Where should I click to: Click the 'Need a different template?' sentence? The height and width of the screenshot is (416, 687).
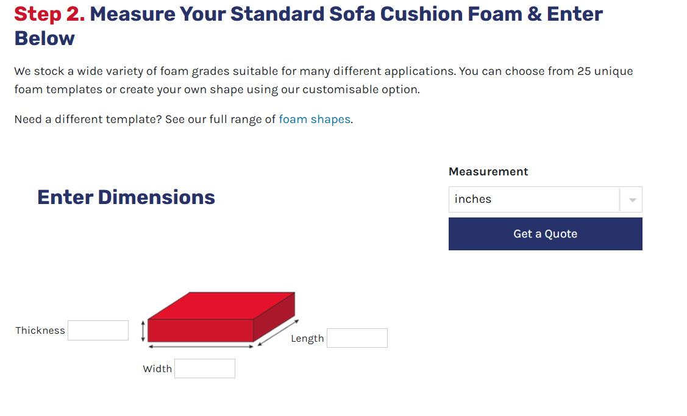coord(183,119)
